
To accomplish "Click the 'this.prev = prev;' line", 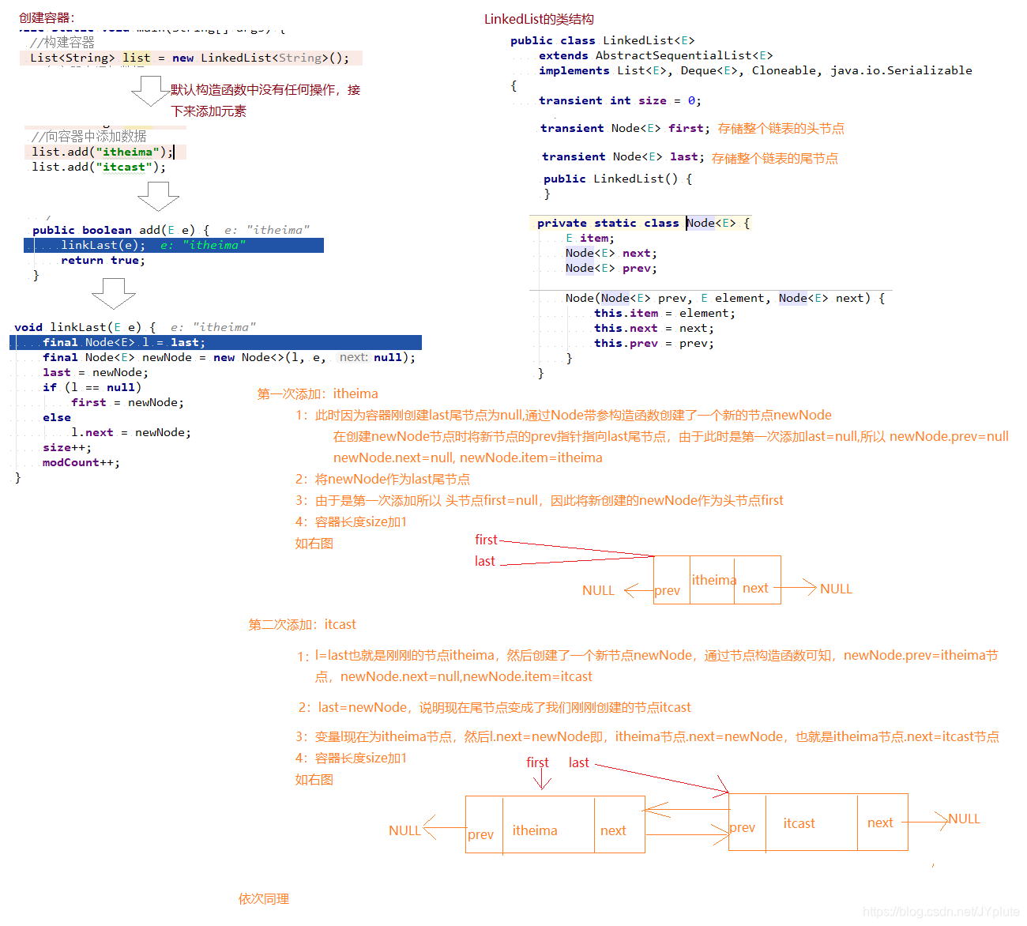I will pos(653,343).
